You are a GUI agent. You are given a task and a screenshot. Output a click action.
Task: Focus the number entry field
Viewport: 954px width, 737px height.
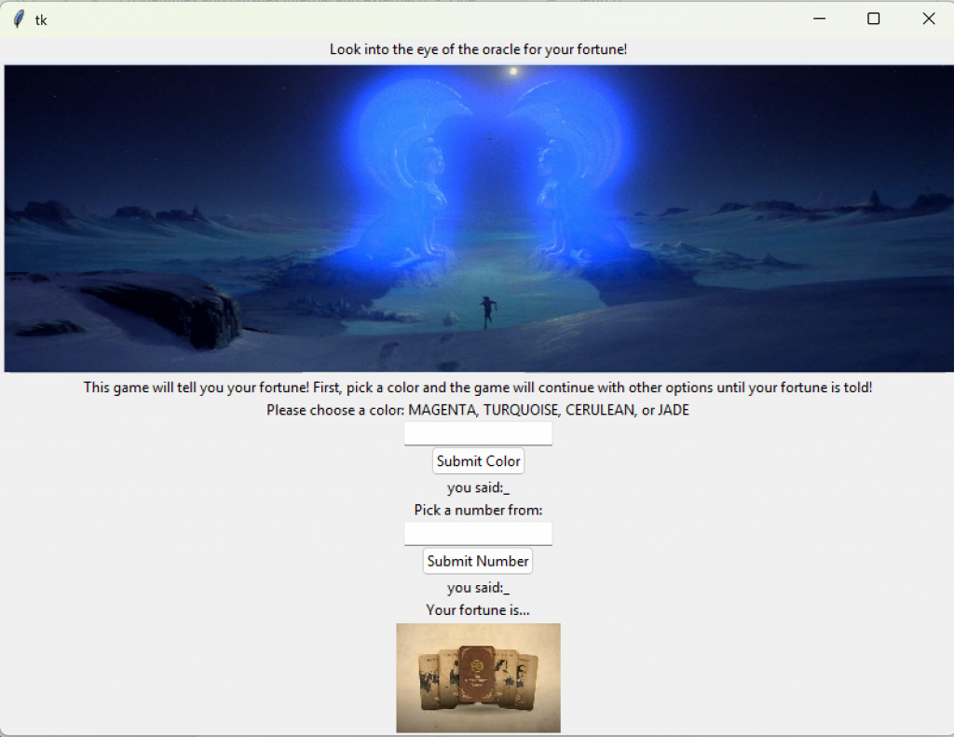(478, 533)
